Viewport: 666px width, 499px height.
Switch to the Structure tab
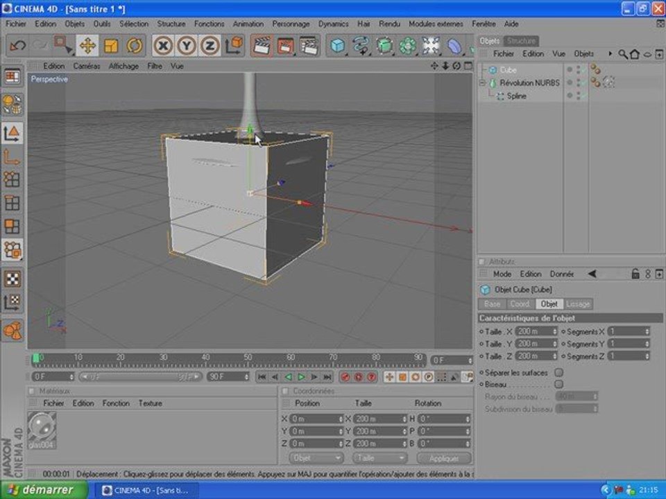pyautogui.click(x=521, y=41)
